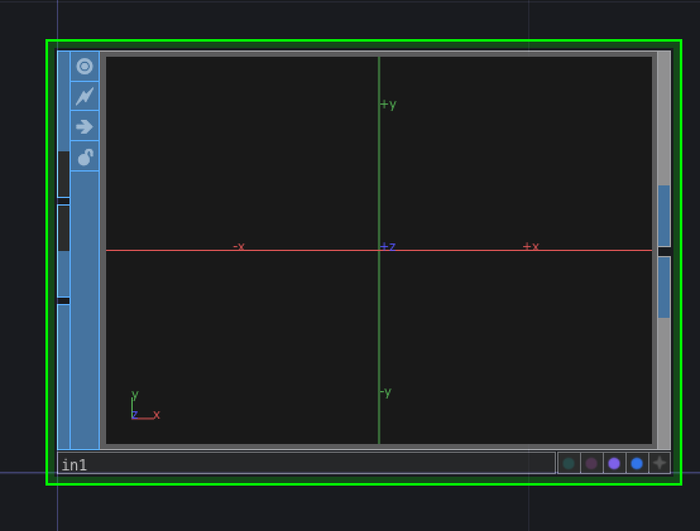The height and width of the screenshot is (531, 700).
Task: Toggle the bypass lightning-bolt flag
Action: click(x=85, y=96)
